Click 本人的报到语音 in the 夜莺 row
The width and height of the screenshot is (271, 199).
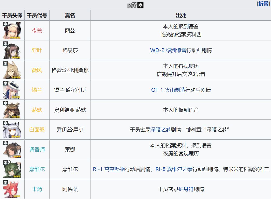181,26
